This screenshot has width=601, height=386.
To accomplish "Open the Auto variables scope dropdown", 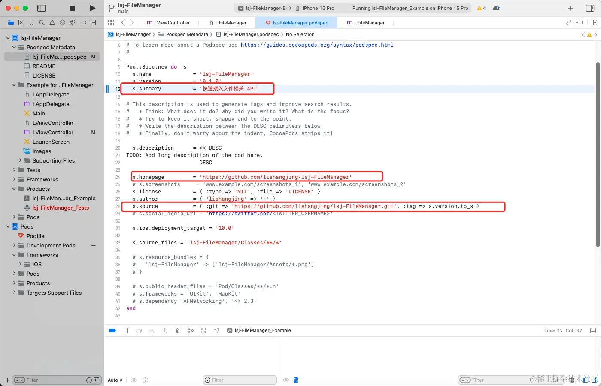I will pyautogui.click(x=115, y=380).
